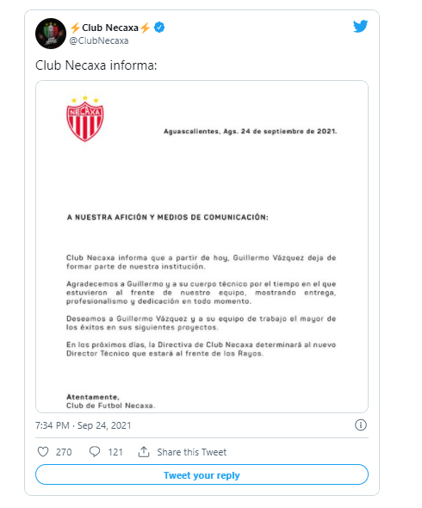Click the statement date line Aguascalientes
This screenshot has height=508, width=422.
251,131
